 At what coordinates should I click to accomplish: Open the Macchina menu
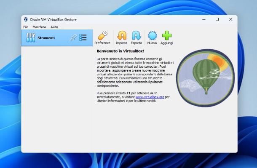(x=39, y=27)
